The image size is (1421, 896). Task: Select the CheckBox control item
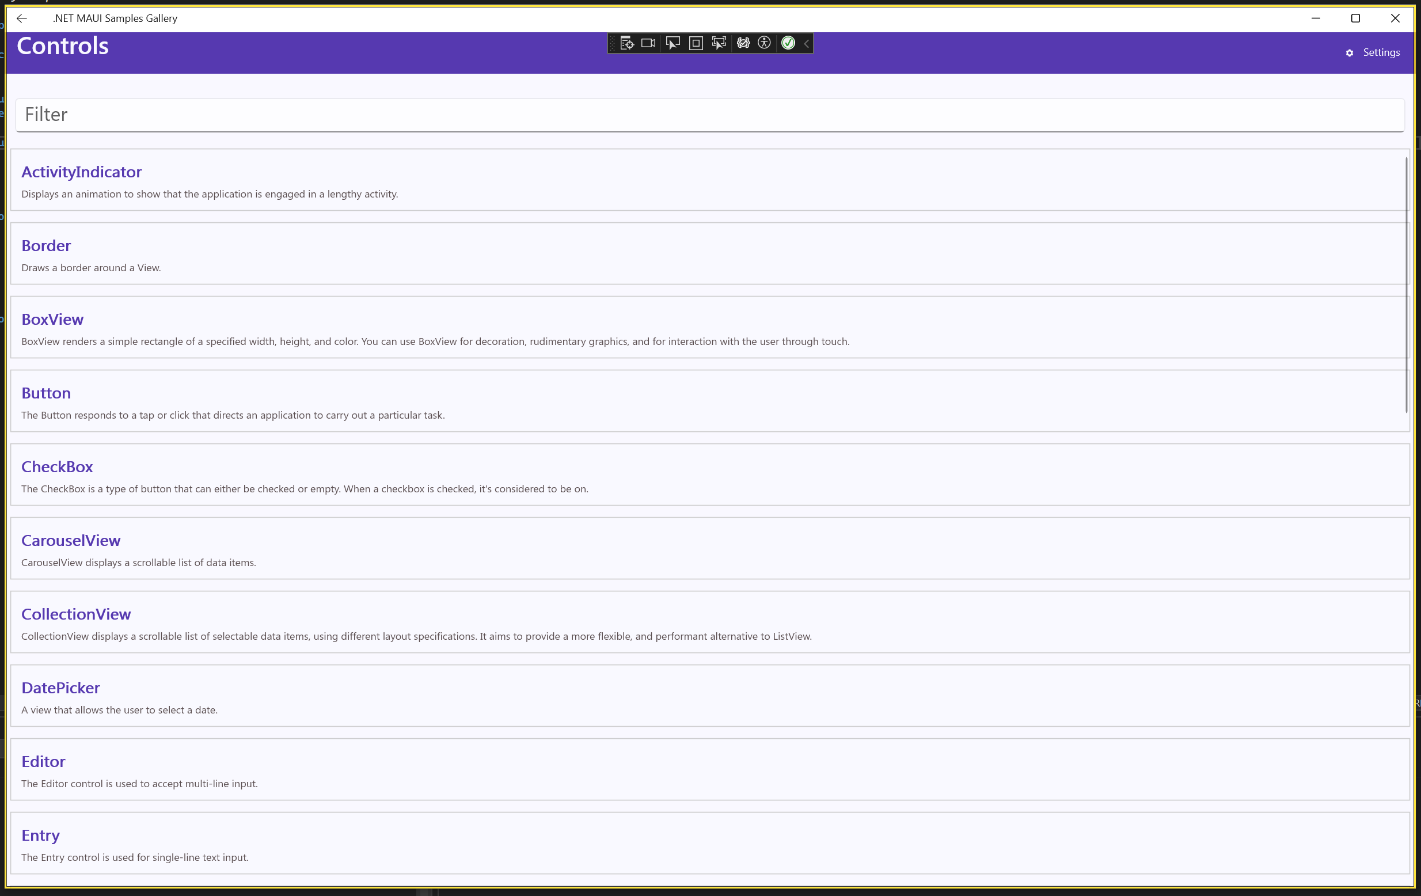click(x=57, y=467)
